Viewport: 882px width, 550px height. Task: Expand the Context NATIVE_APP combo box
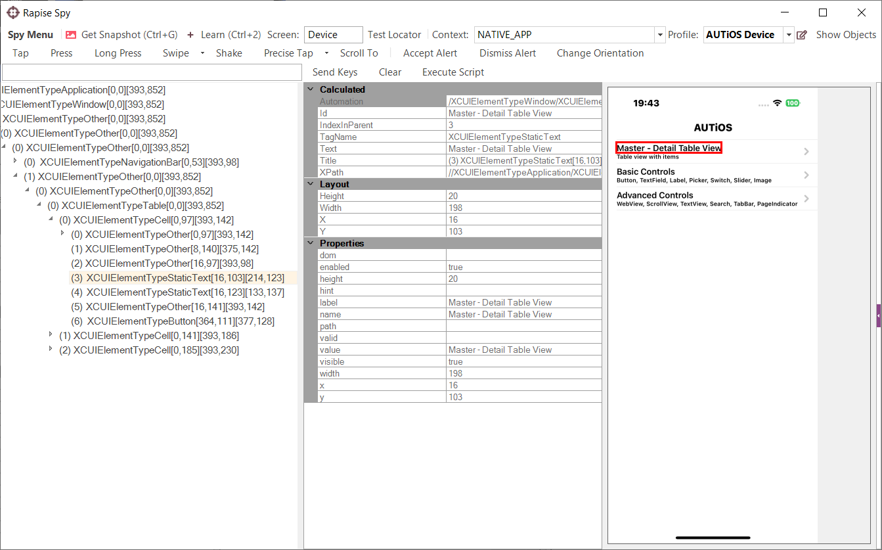(659, 35)
